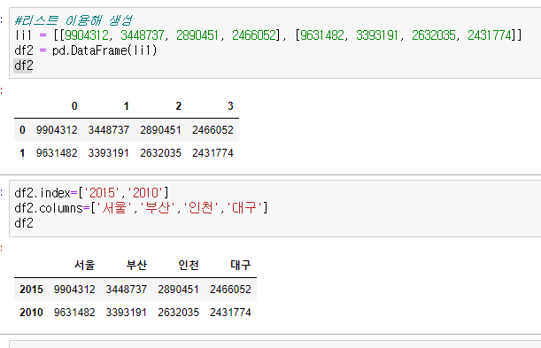Click cell 3448737 in first table row 0
This screenshot has width=541, height=348.
click(x=109, y=130)
